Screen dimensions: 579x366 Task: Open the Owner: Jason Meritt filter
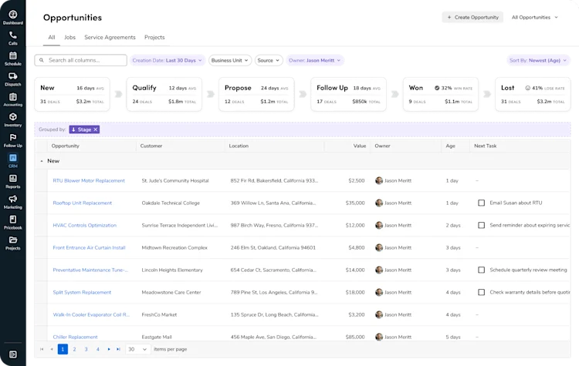pyautogui.click(x=315, y=60)
